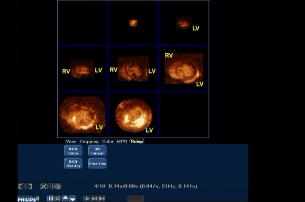Open the Cropping tab

89,141
